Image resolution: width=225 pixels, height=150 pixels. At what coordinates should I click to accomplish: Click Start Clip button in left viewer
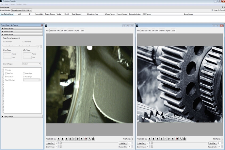pos(50,143)
